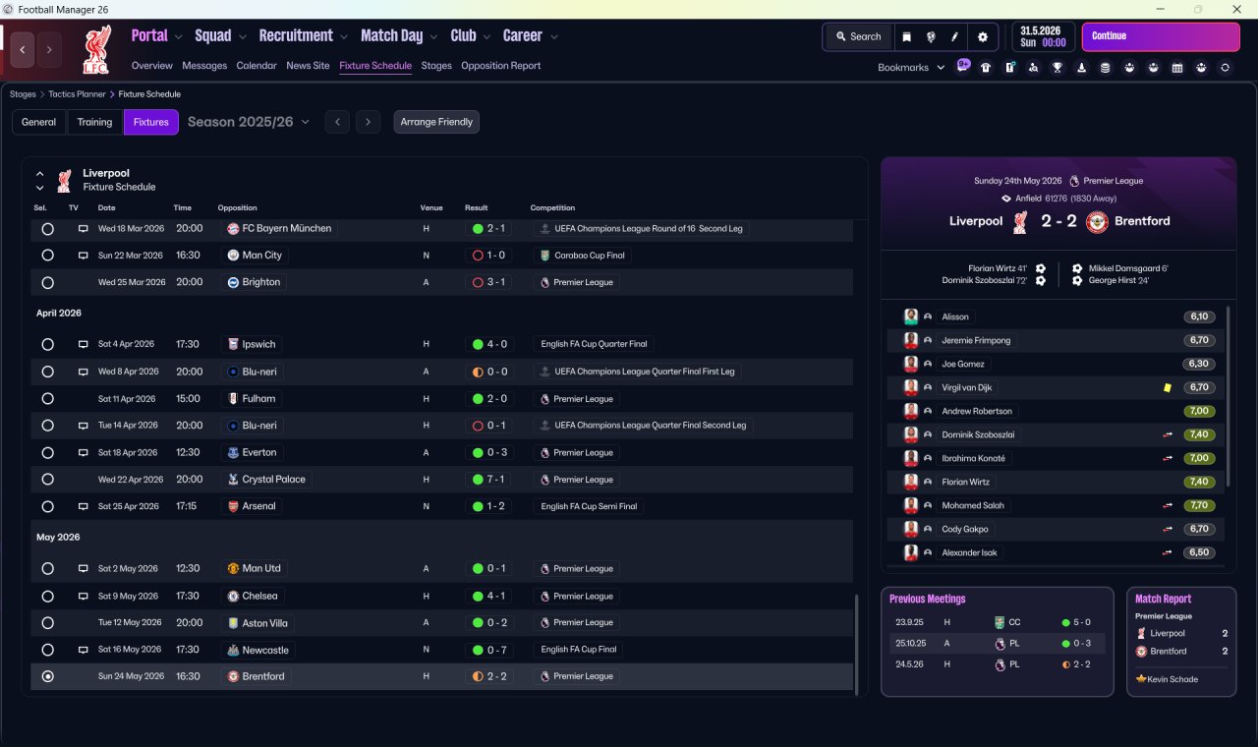Click the Chelsea badge in the fixture list
Viewport: 1258px width, 747px height.
233,596
